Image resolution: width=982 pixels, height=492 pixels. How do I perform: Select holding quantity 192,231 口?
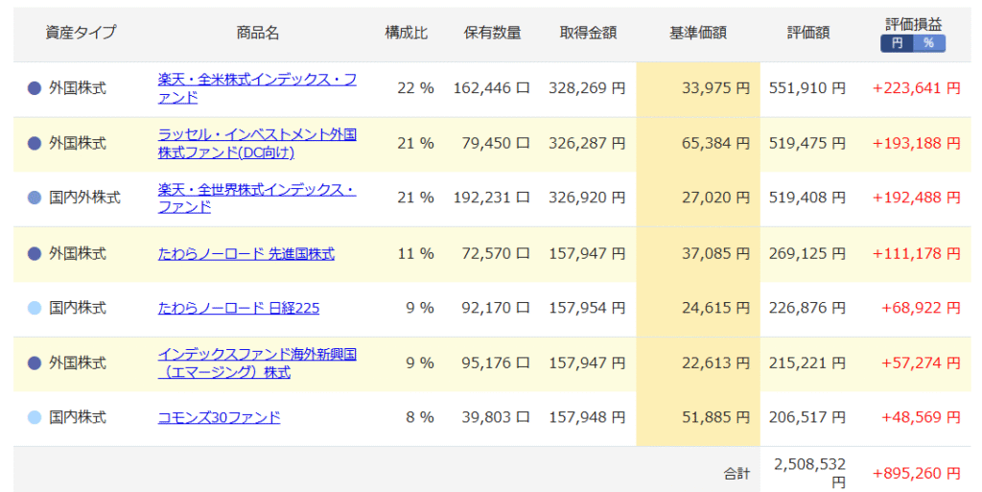click(x=492, y=198)
